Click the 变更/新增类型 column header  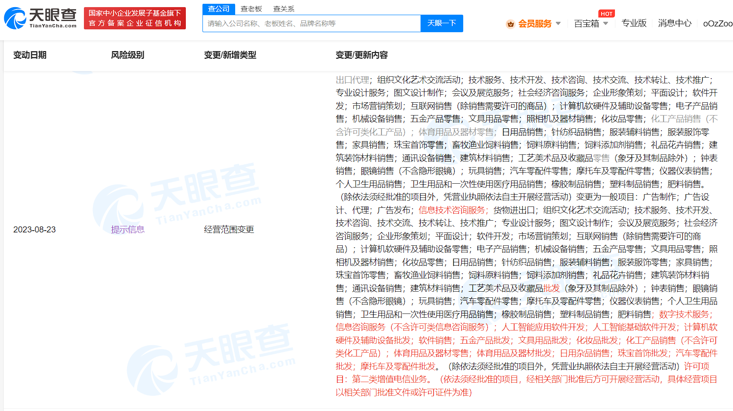[x=230, y=55]
